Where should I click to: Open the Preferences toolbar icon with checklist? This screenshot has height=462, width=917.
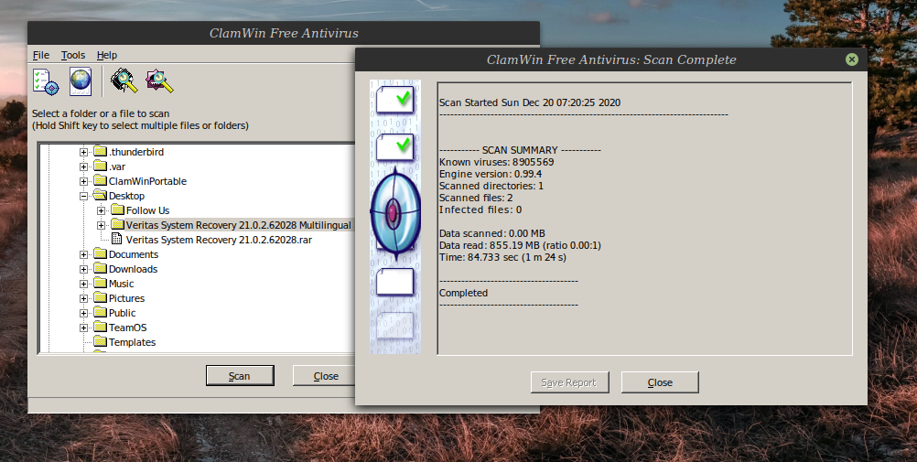[x=46, y=81]
